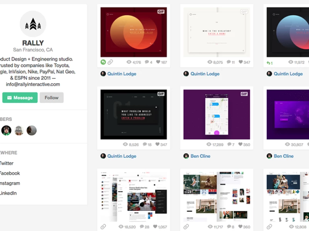Click attachment link icon under red circle shot
The width and height of the screenshot is (309, 231).
coord(110,62)
